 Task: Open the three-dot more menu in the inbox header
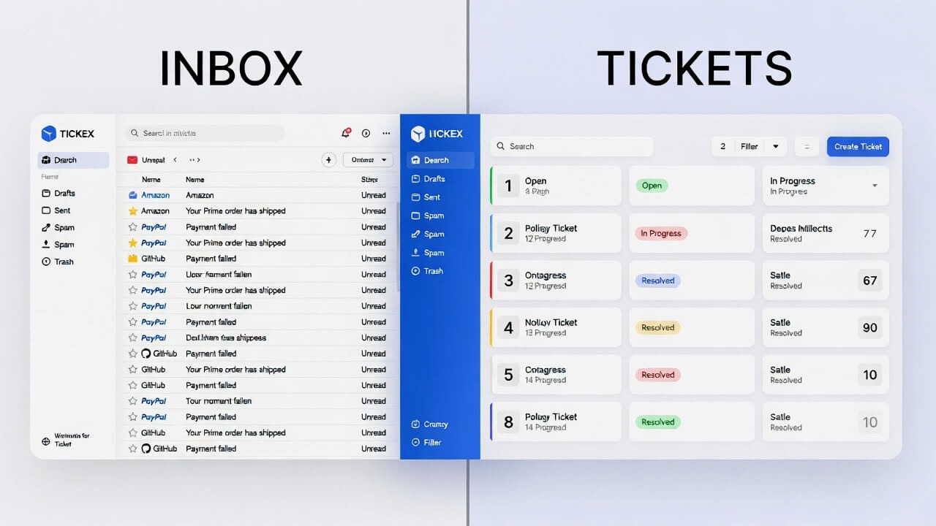pyautogui.click(x=387, y=133)
